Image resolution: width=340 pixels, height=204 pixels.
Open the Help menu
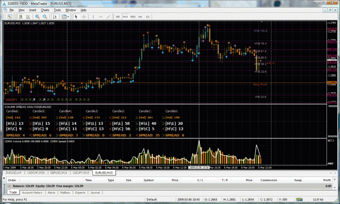(x=83, y=10)
